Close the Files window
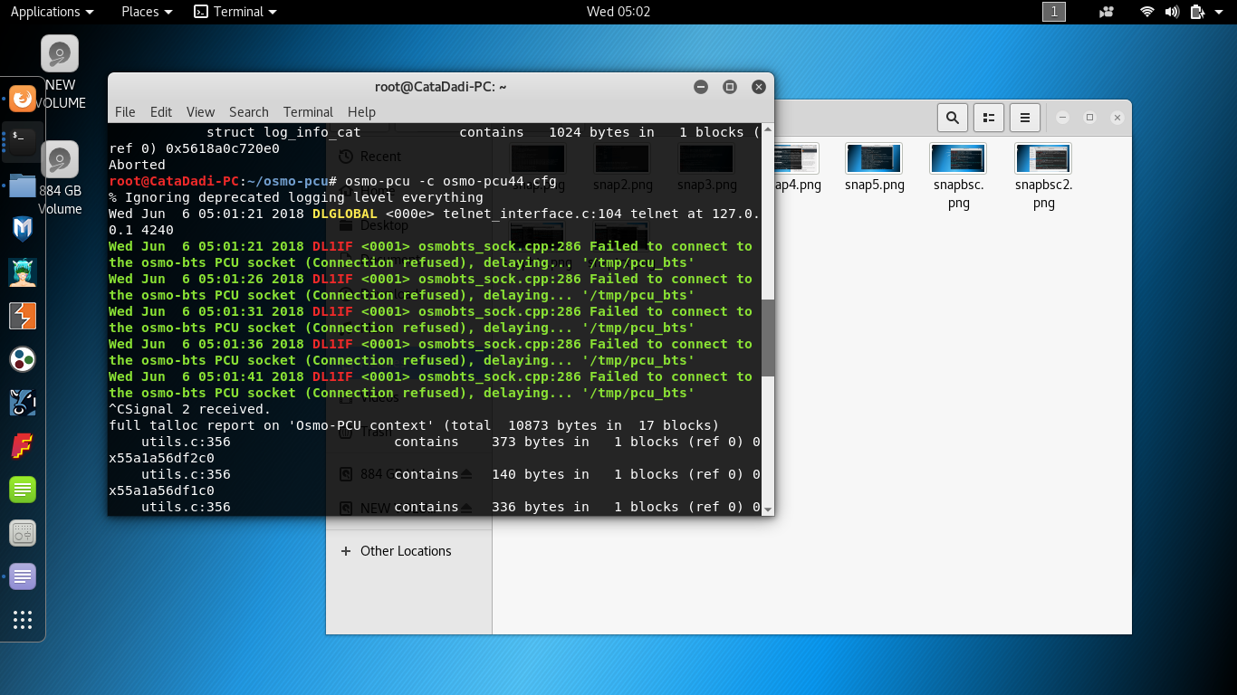Viewport: 1237px width, 695px height. tap(1117, 118)
